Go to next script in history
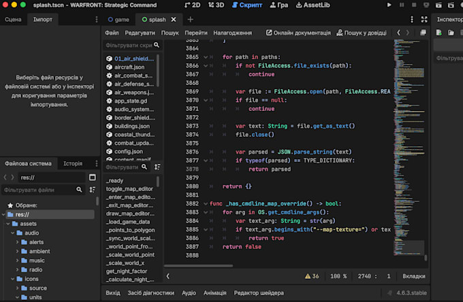463x302 pixels. click(408, 33)
